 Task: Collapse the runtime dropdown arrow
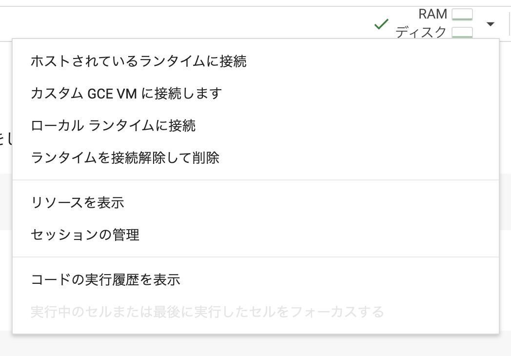490,24
